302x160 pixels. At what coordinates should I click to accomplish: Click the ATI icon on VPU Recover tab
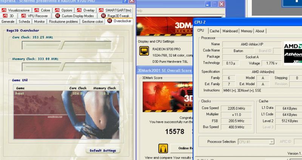(x=23, y=16)
